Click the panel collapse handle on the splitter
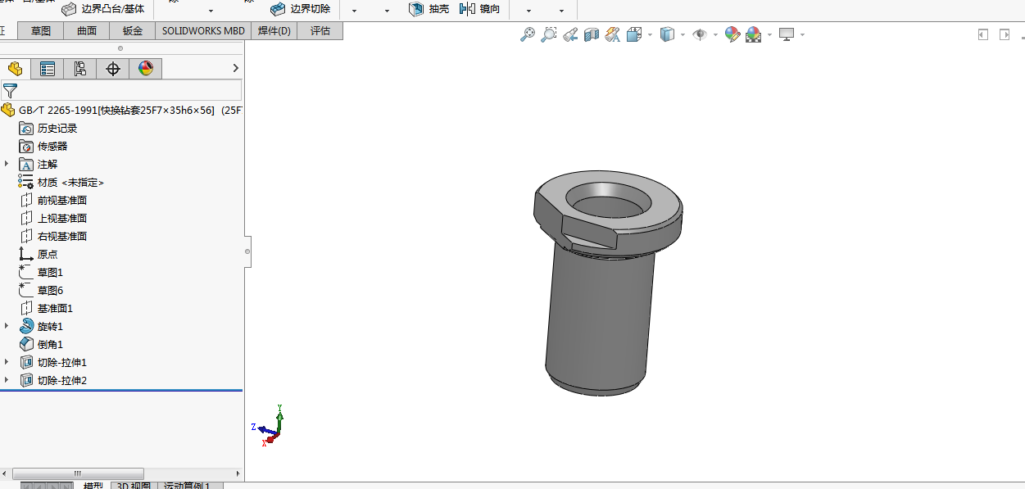Screen dimensions: 1025x489 point(247,252)
